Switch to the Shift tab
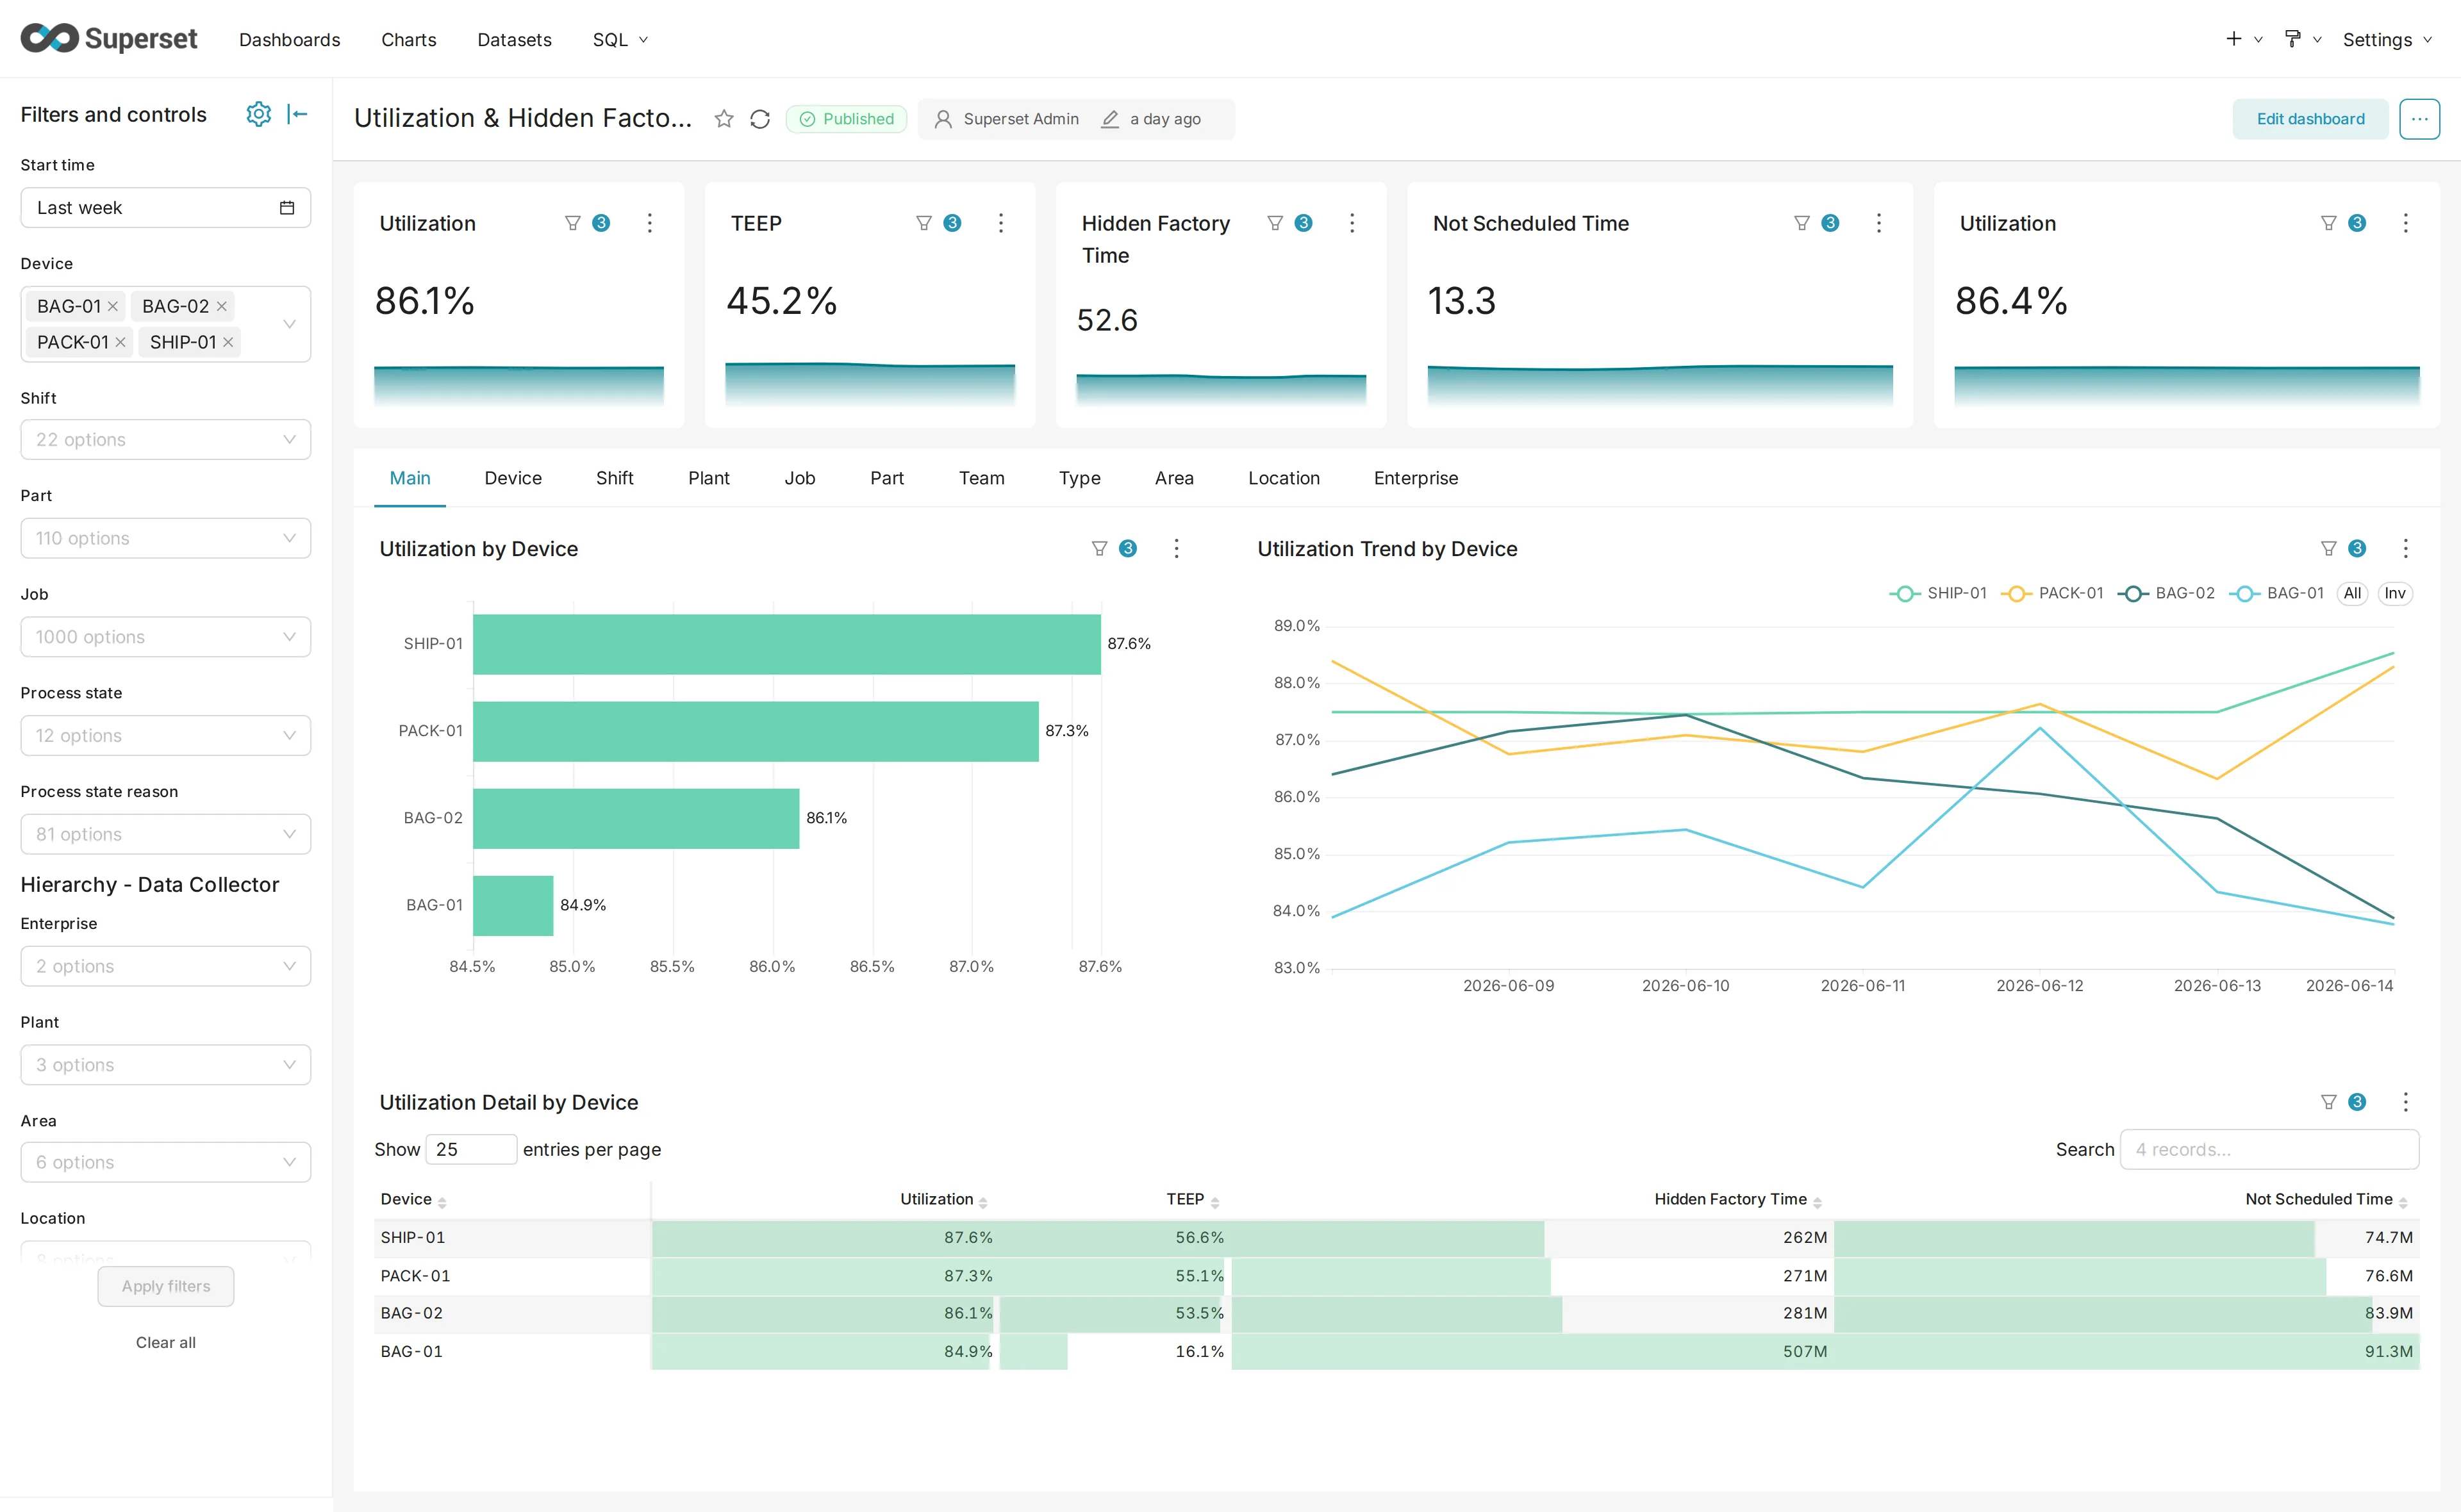 (614, 478)
